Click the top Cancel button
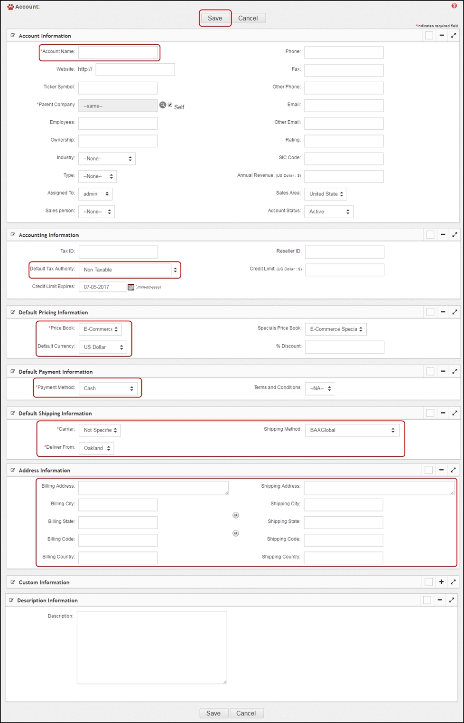 [248, 18]
